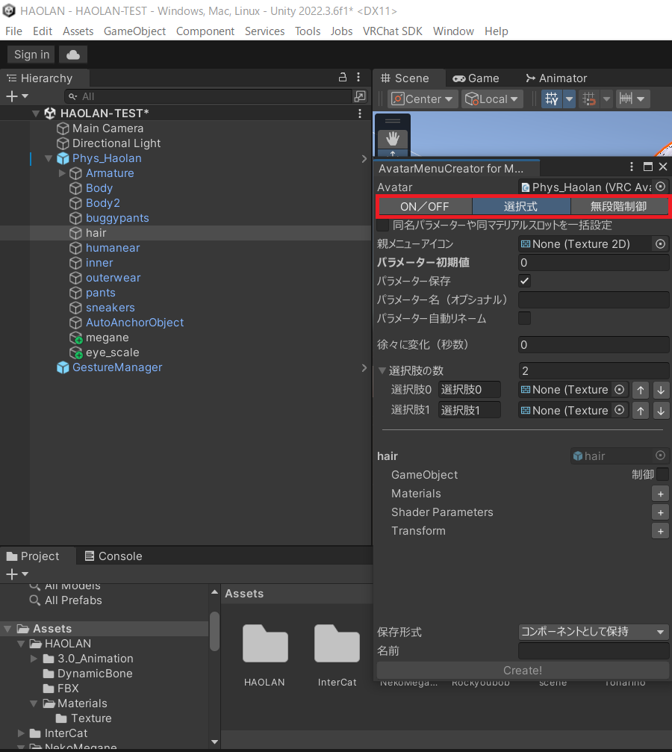
Task: Uncheck パラメーター保存 checkbox
Action: tap(525, 281)
